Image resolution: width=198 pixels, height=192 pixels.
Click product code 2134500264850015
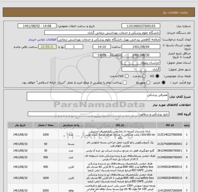coord(169,178)
